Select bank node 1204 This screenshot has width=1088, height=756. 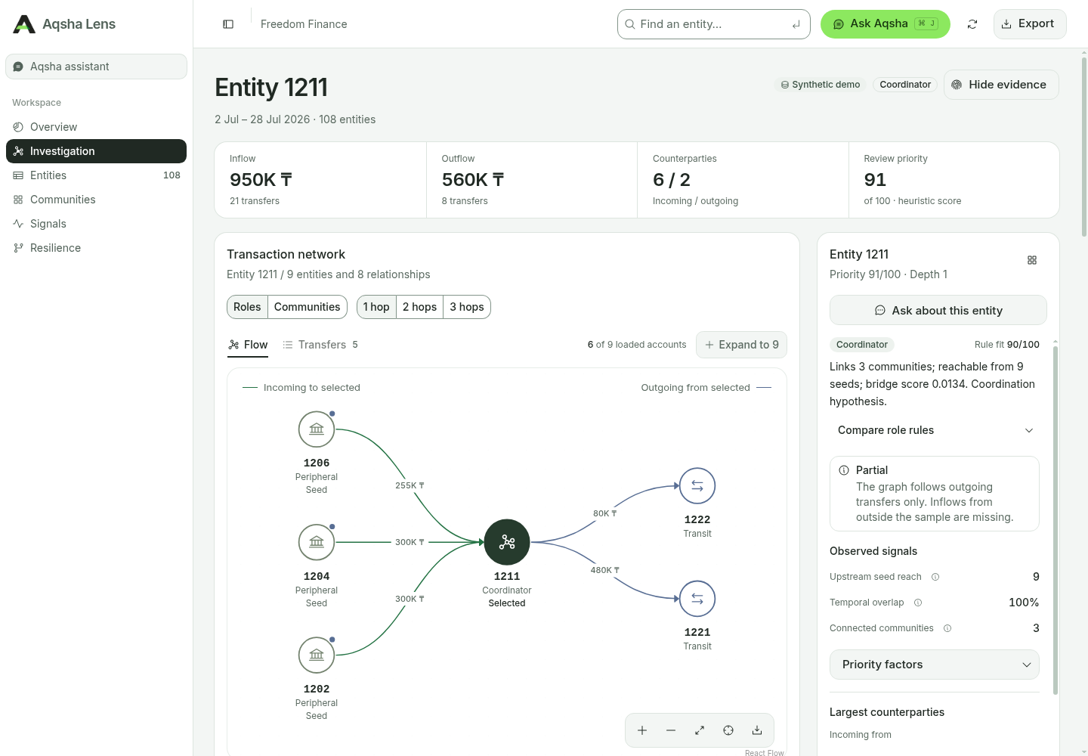[x=317, y=542]
